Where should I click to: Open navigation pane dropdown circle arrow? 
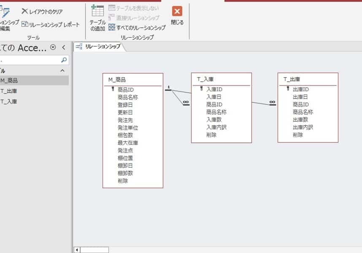point(53,47)
